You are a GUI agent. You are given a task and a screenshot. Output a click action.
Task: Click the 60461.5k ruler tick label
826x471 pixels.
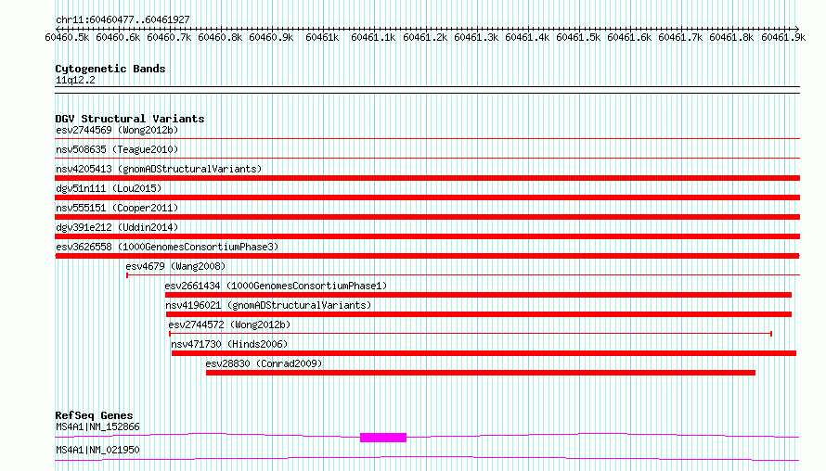pyautogui.click(x=578, y=37)
